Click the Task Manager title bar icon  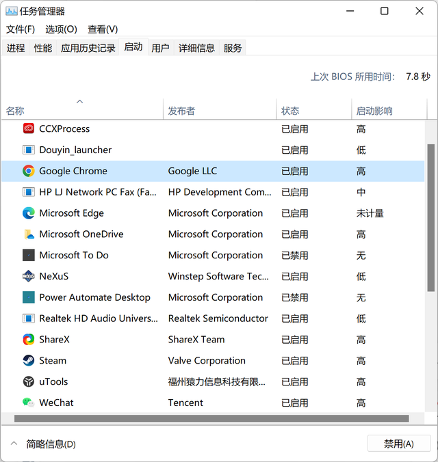[11, 11]
